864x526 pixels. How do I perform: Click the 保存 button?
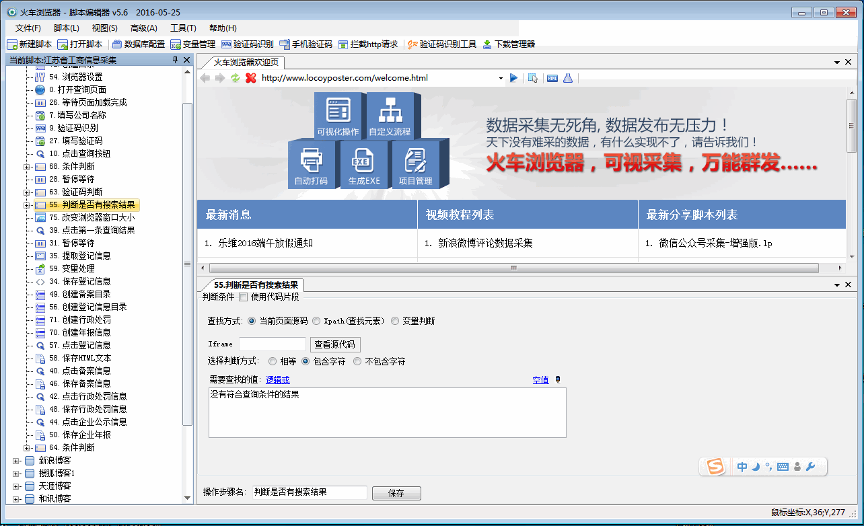coord(396,493)
